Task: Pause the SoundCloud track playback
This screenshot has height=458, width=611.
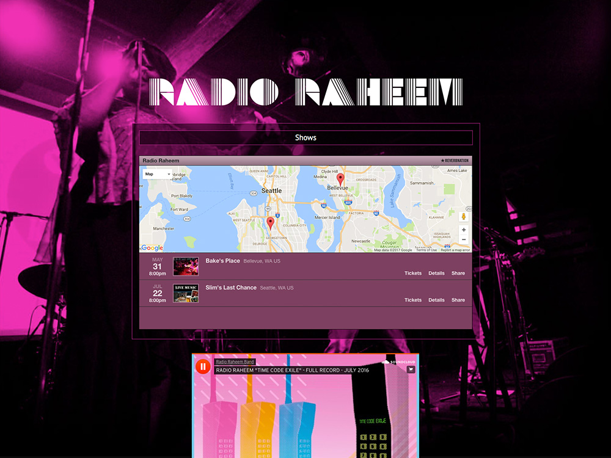Action: click(203, 366)
